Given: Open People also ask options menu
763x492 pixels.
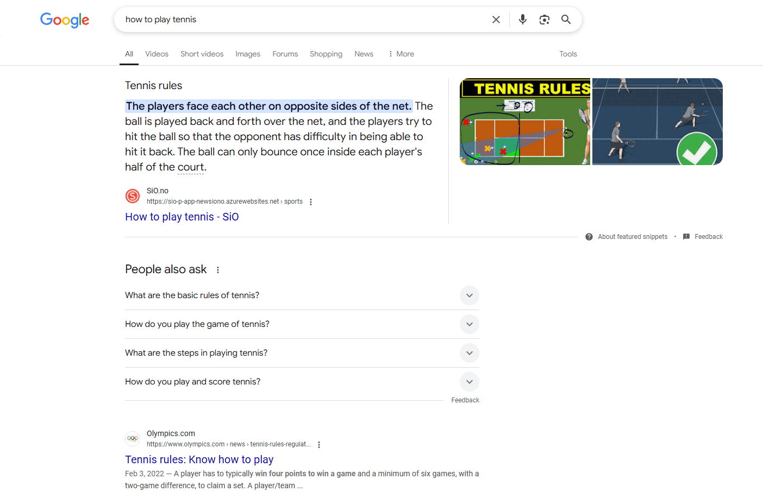Looking at the screenshot, I should coord(218,270).
